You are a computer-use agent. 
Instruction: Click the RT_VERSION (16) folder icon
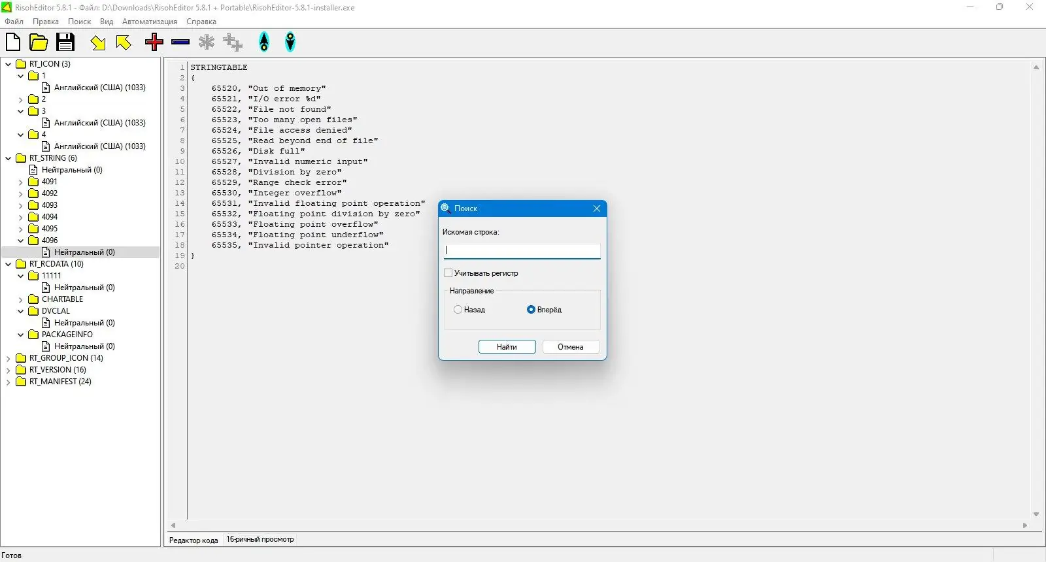[x=21, y=370]
